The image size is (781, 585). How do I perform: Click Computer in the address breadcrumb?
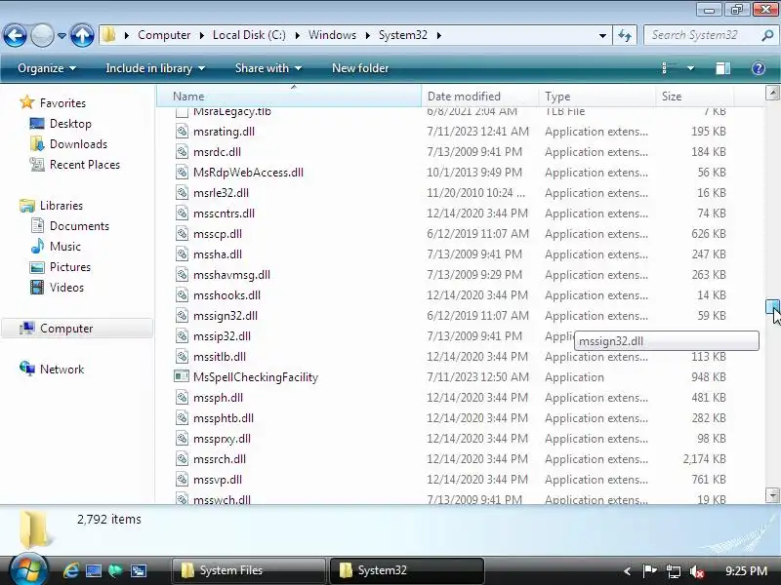[164, 35]
